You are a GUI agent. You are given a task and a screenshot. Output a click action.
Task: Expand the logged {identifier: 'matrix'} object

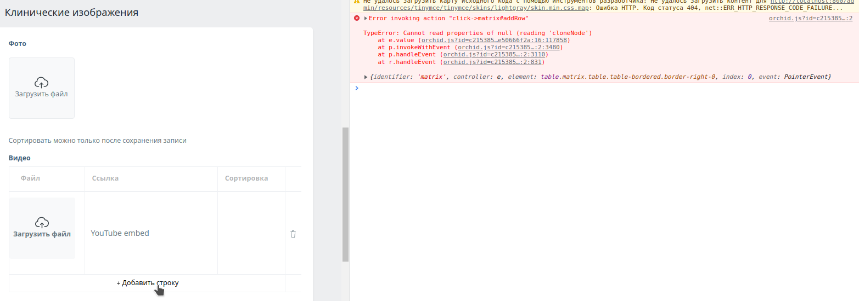[x=366, y=77]
